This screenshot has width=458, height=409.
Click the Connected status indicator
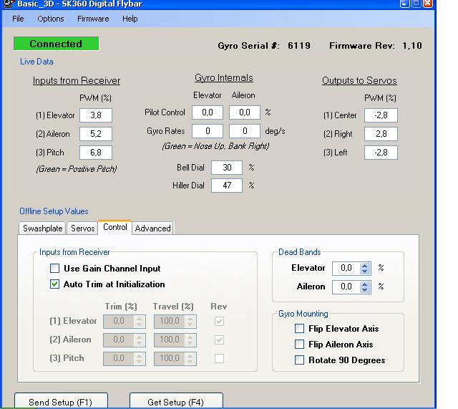coord(56,44)
